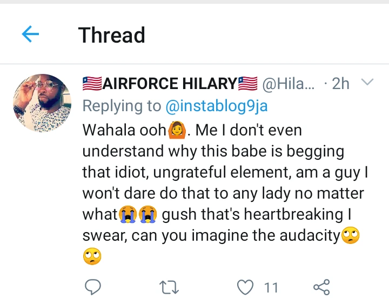Open the tweet options chevron menu
Screen dimensions: 389x306
click(x=366, y=83)
